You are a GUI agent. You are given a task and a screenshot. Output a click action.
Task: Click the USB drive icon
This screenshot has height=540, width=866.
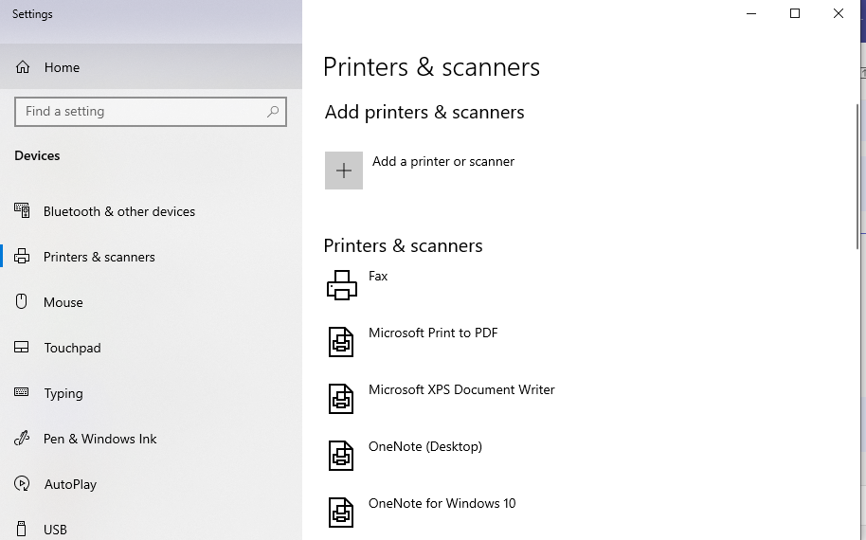click(22, 529)
